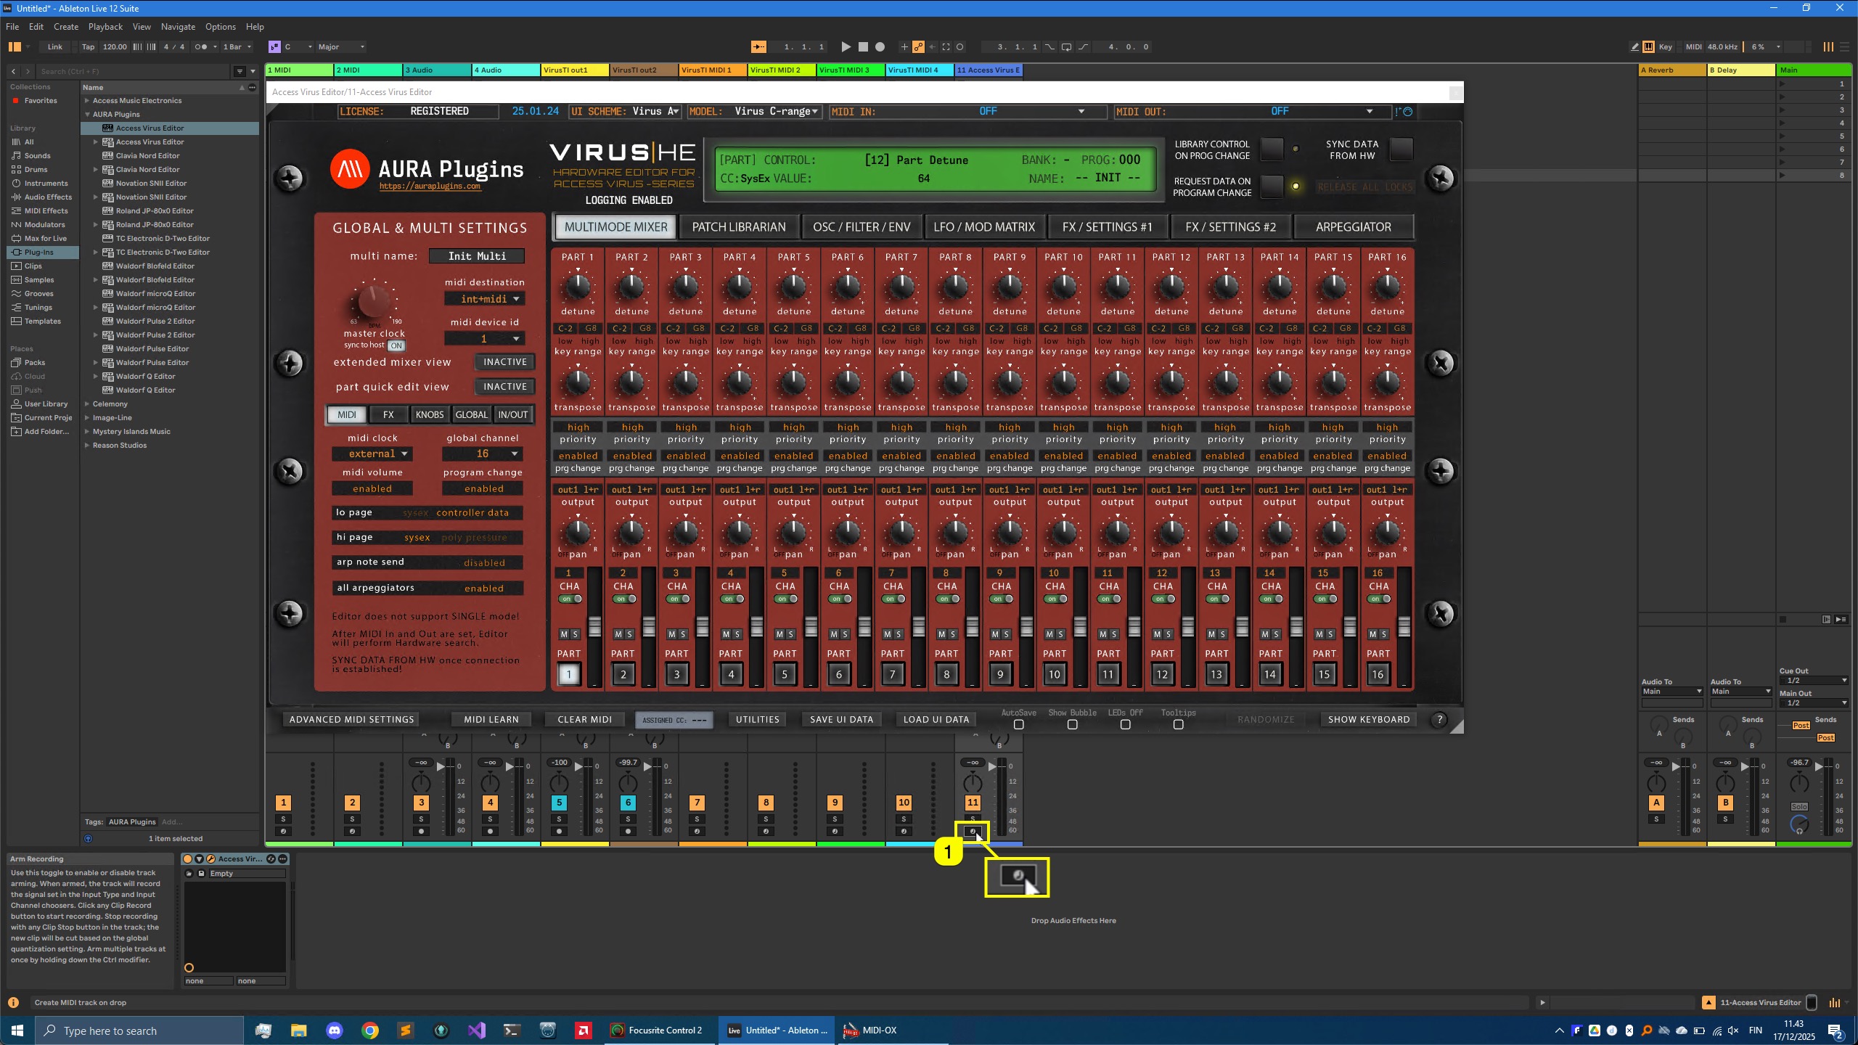Enable the AutoSave checkbox

click(1018, 724)
